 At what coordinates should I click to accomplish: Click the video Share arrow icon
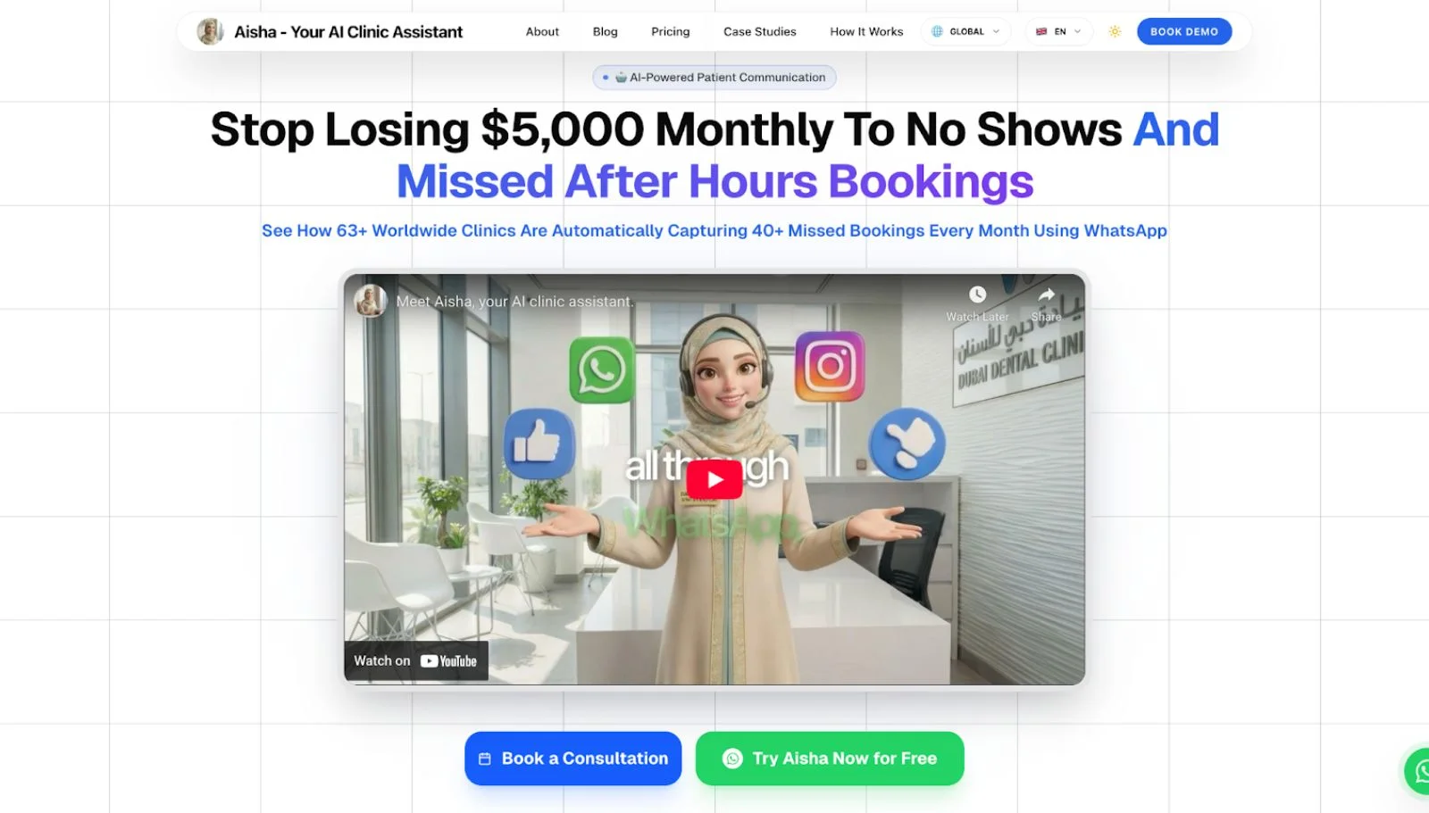1047,295
